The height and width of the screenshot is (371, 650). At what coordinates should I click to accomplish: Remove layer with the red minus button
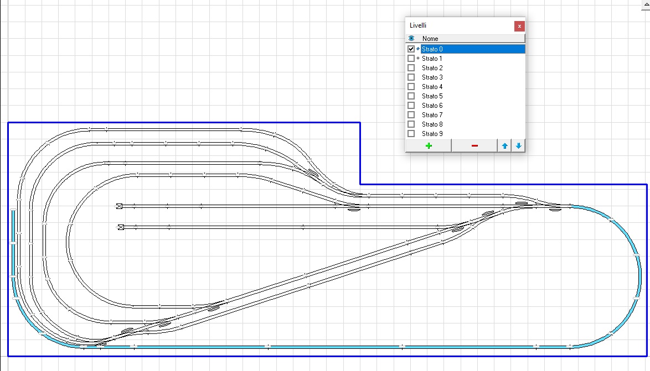pos(474,145)
